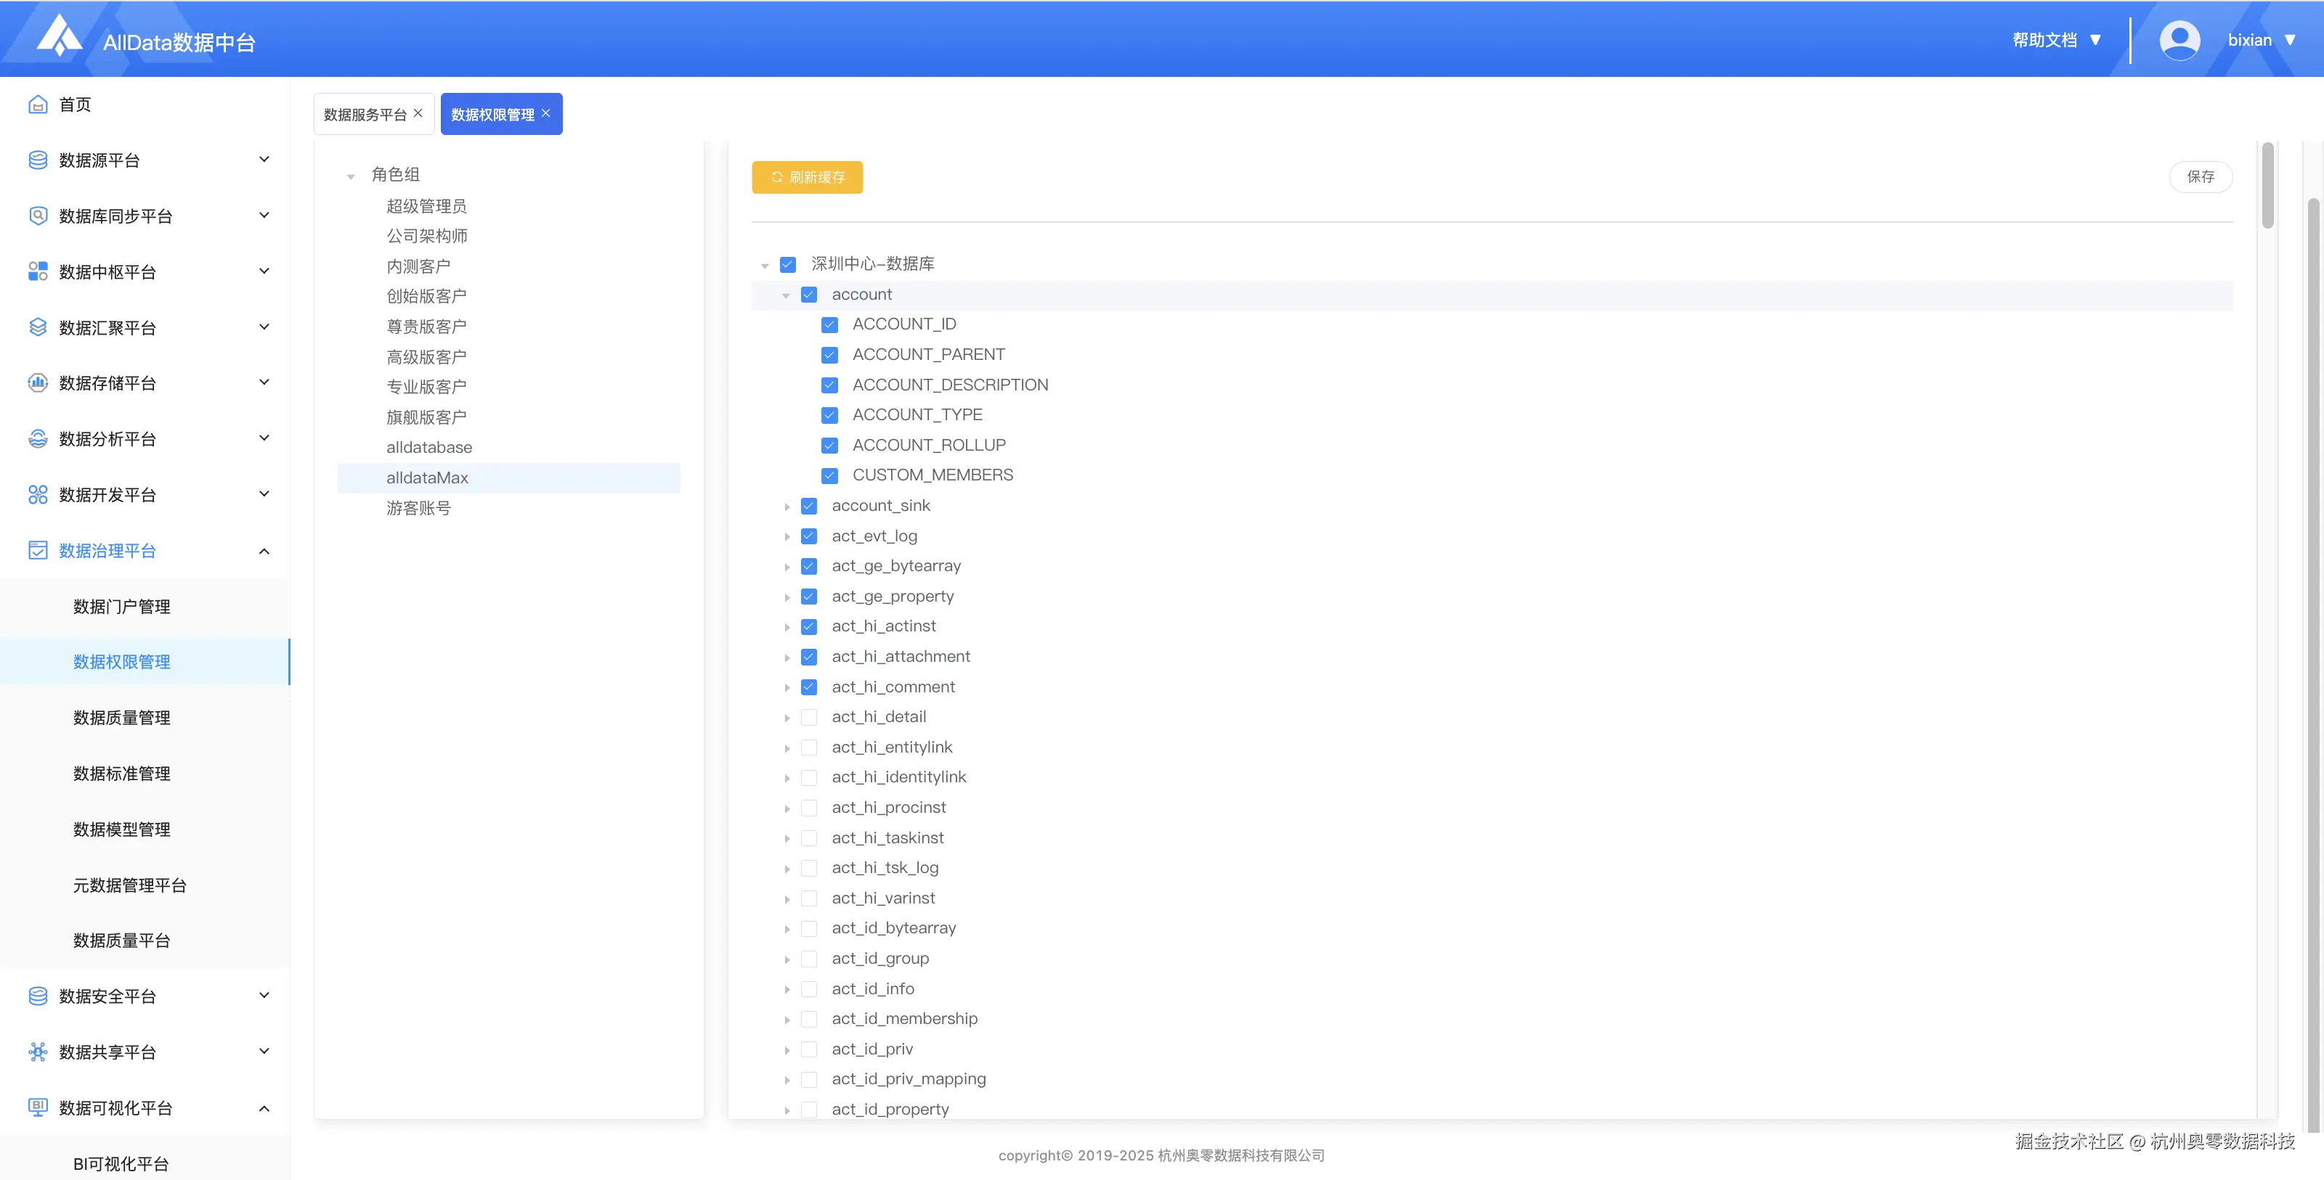Screen dimensions: 2324x1180
Task: Click the permission panel vertical scrollbar
Action: coord(2267,186)
